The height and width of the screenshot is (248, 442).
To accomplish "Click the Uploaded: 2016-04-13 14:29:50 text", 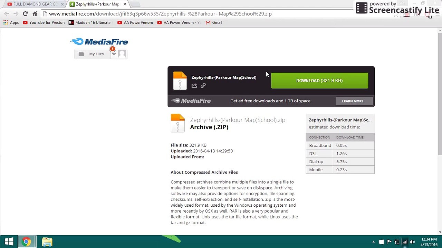I will 202,151.
